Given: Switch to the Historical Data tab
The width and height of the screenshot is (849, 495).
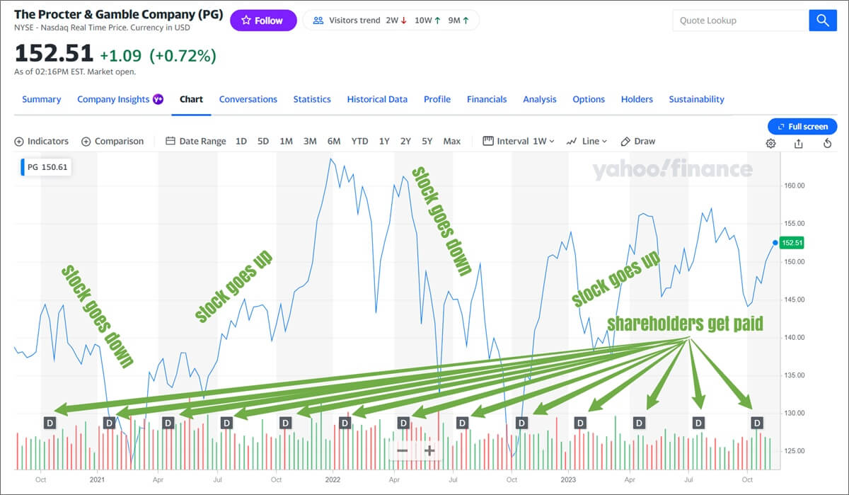Looking at the screenshot, I should click(x=377, y=99).
